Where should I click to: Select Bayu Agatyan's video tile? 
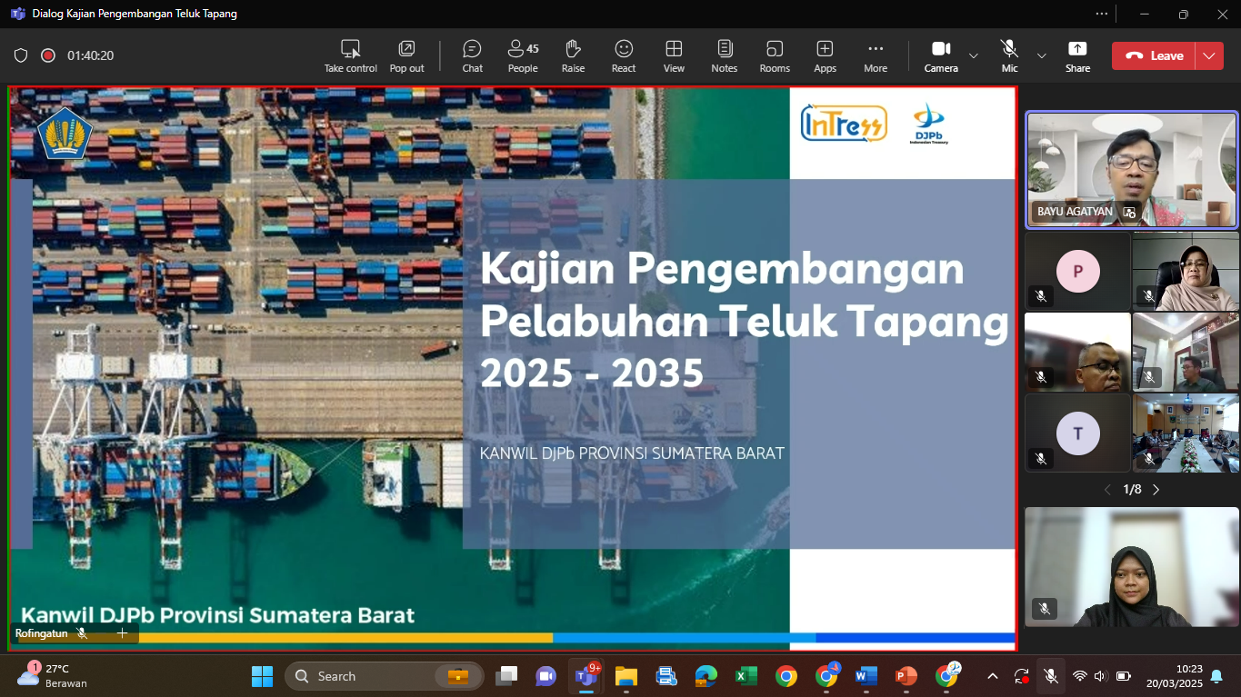click(x=1131, y=169)
